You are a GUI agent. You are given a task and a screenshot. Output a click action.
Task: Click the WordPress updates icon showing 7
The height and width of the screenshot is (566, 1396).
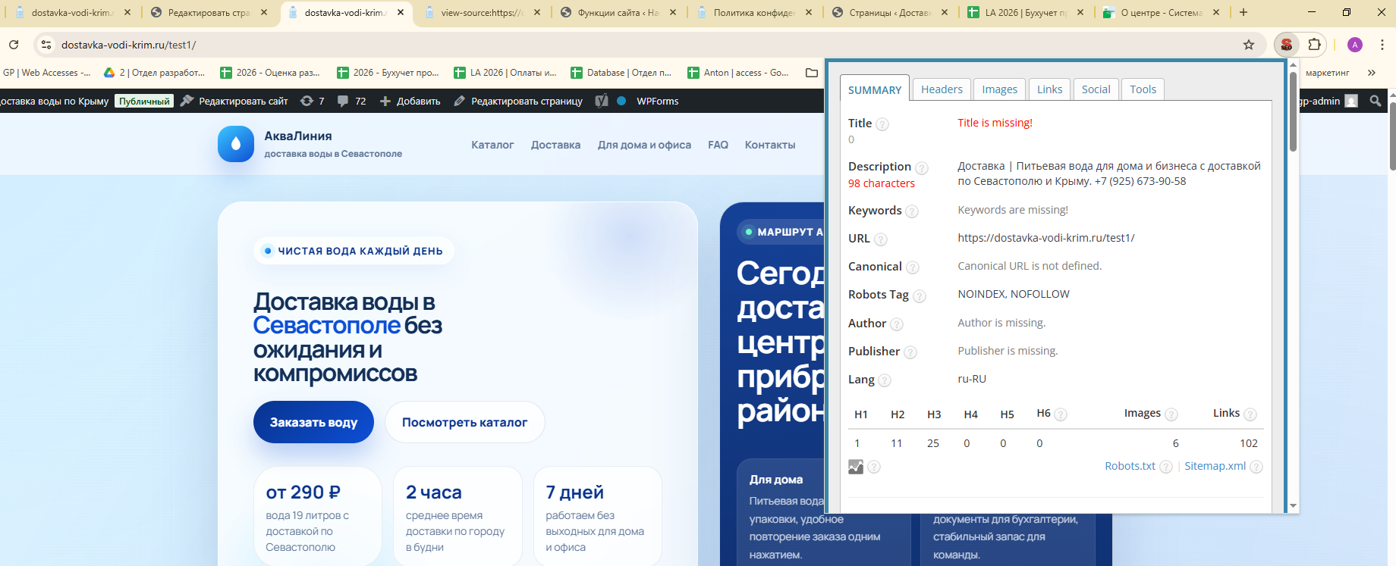point(312,101)
